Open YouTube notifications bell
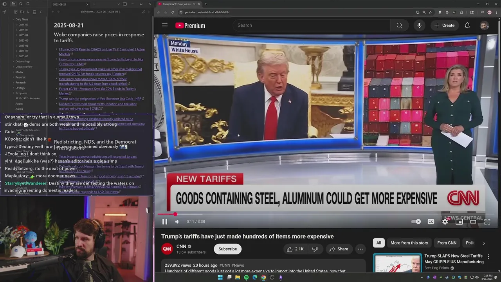 pyautogui.click(x=467, y=25)
